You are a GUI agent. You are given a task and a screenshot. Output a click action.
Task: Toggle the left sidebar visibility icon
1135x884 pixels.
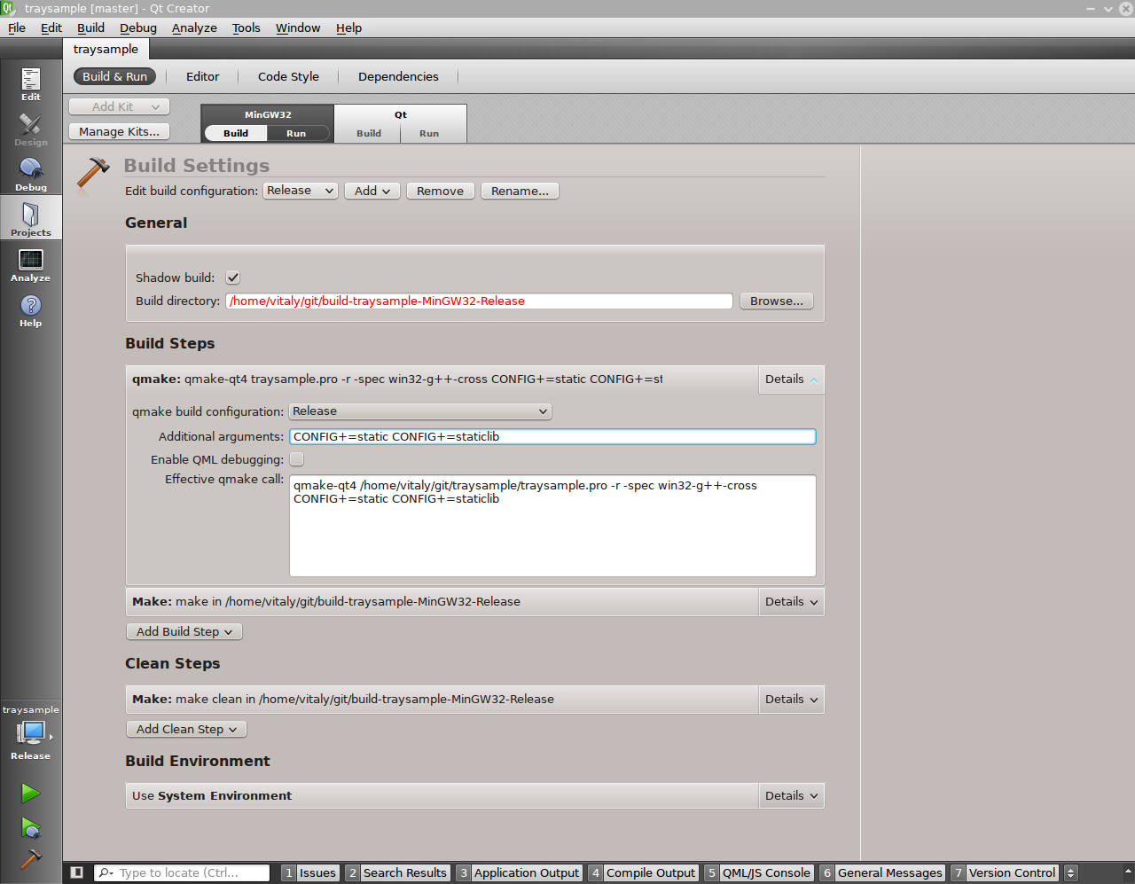(77, 872)
